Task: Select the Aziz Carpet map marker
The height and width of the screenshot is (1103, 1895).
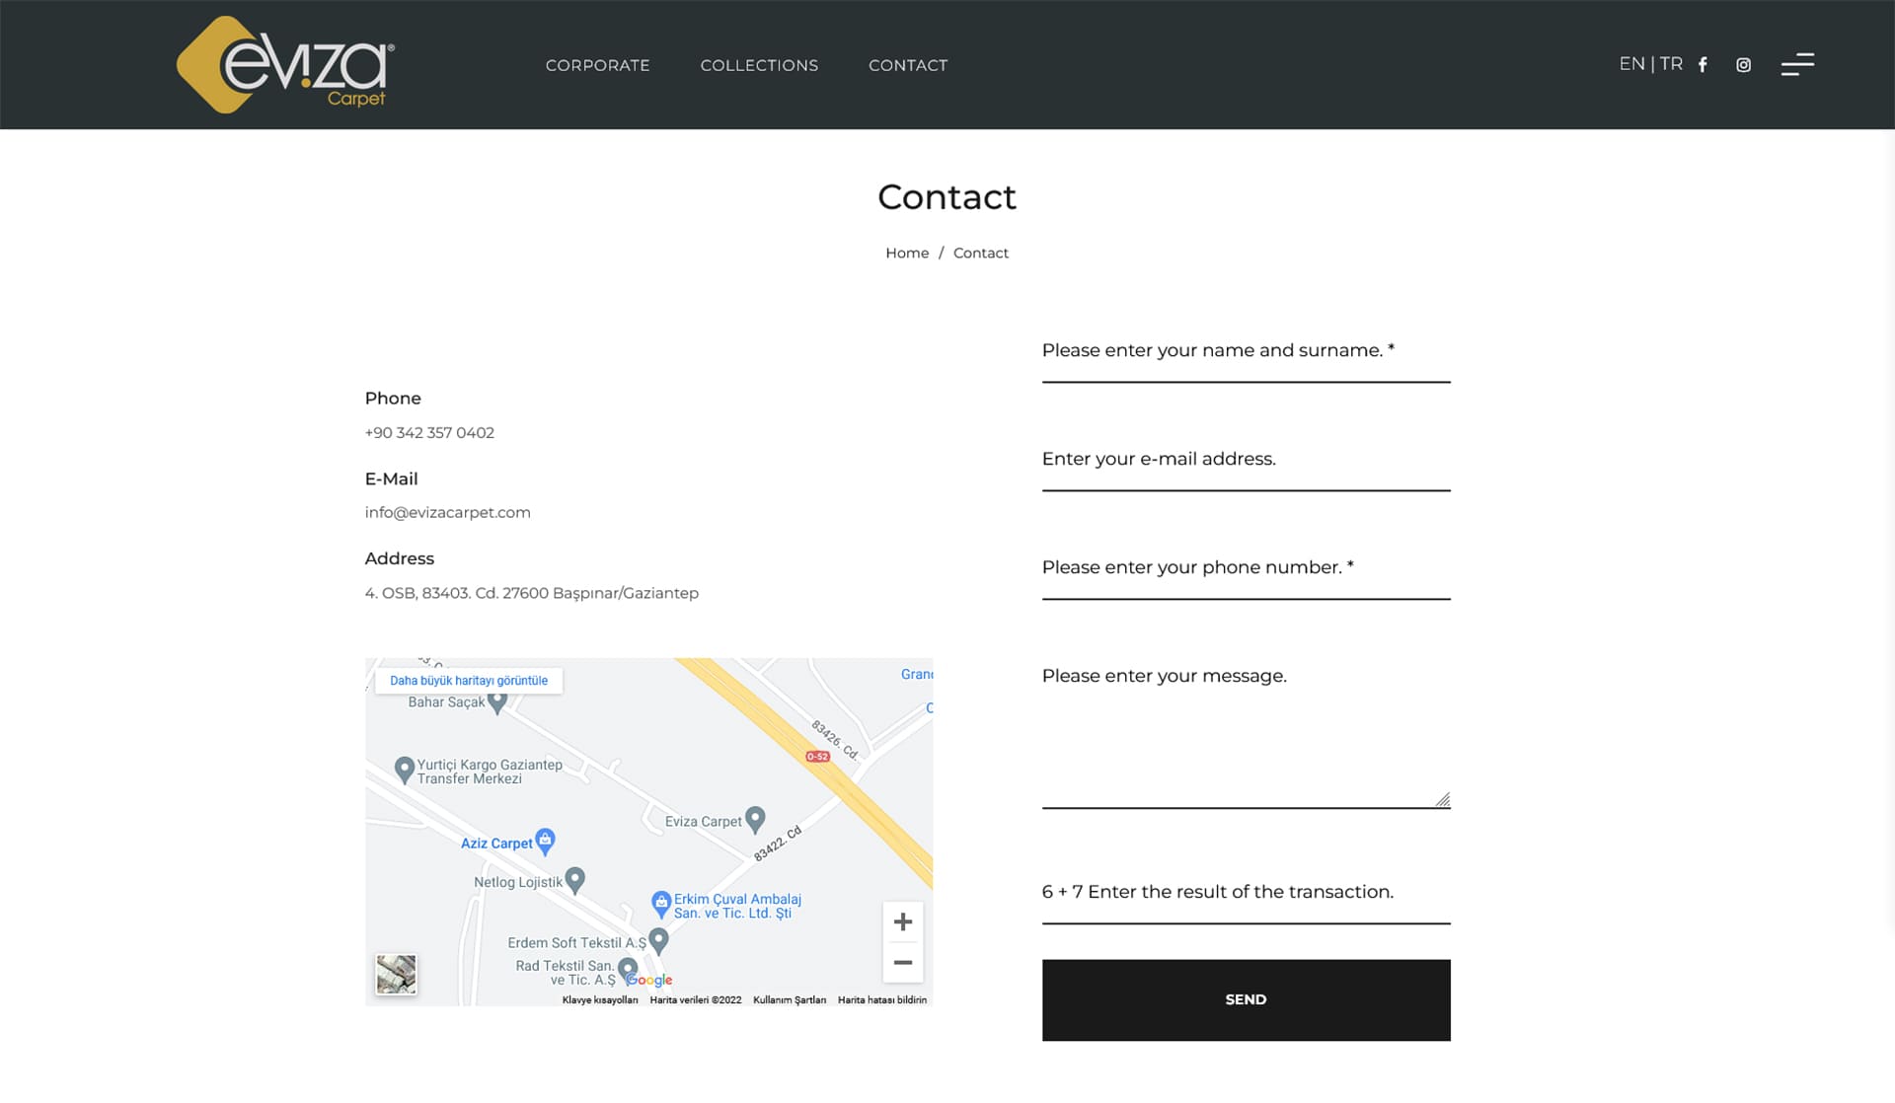Action: [545, 841]
